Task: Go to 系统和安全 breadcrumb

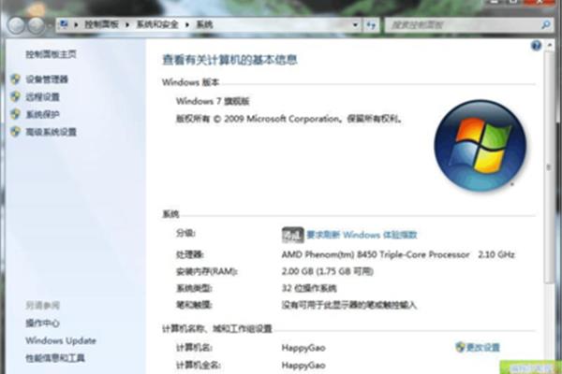Action: click(157, 24)
